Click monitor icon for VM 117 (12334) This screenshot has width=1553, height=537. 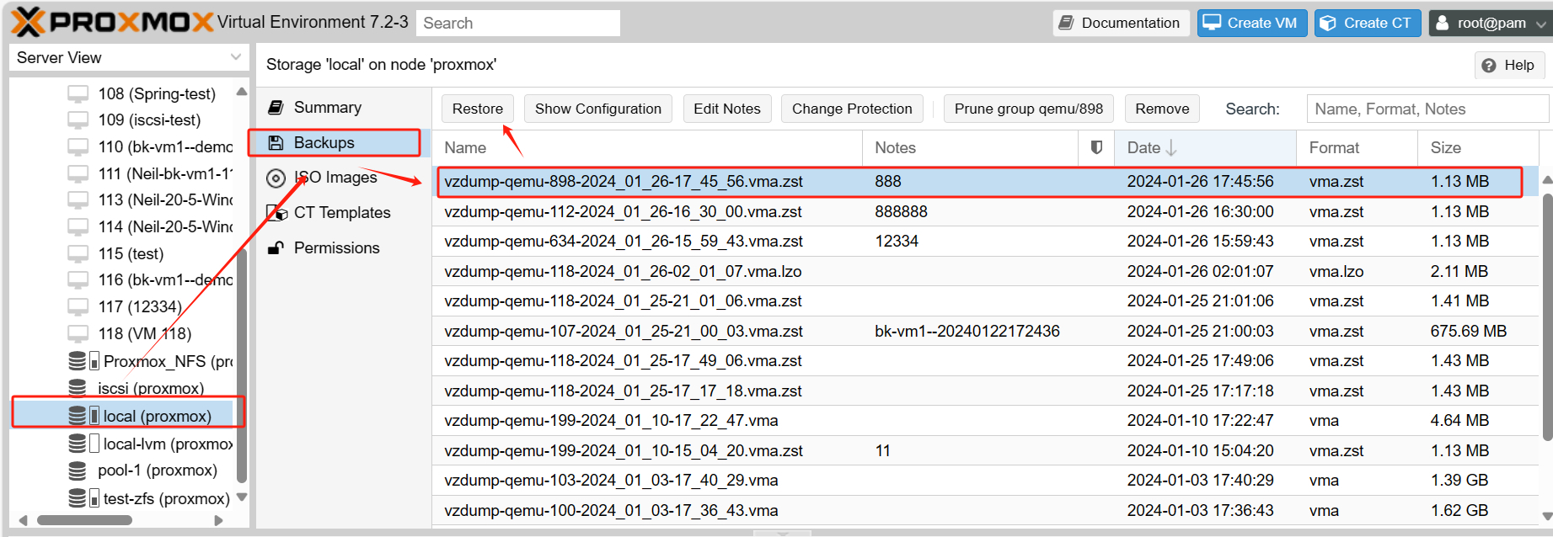click(x=78, y=307)
